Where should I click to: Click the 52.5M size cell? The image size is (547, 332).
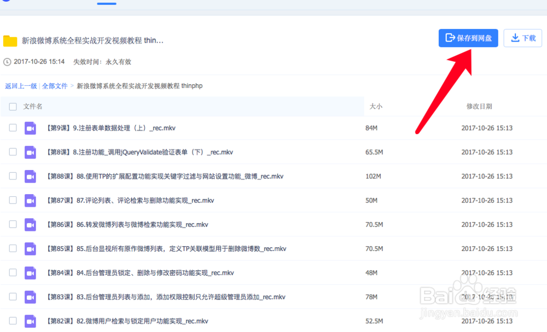click(x=374, y=321)
